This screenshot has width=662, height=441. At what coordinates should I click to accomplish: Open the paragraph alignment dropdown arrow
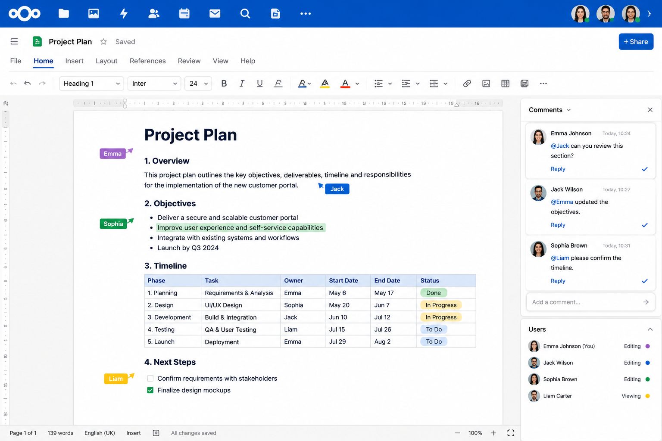(x=446, y=84)
